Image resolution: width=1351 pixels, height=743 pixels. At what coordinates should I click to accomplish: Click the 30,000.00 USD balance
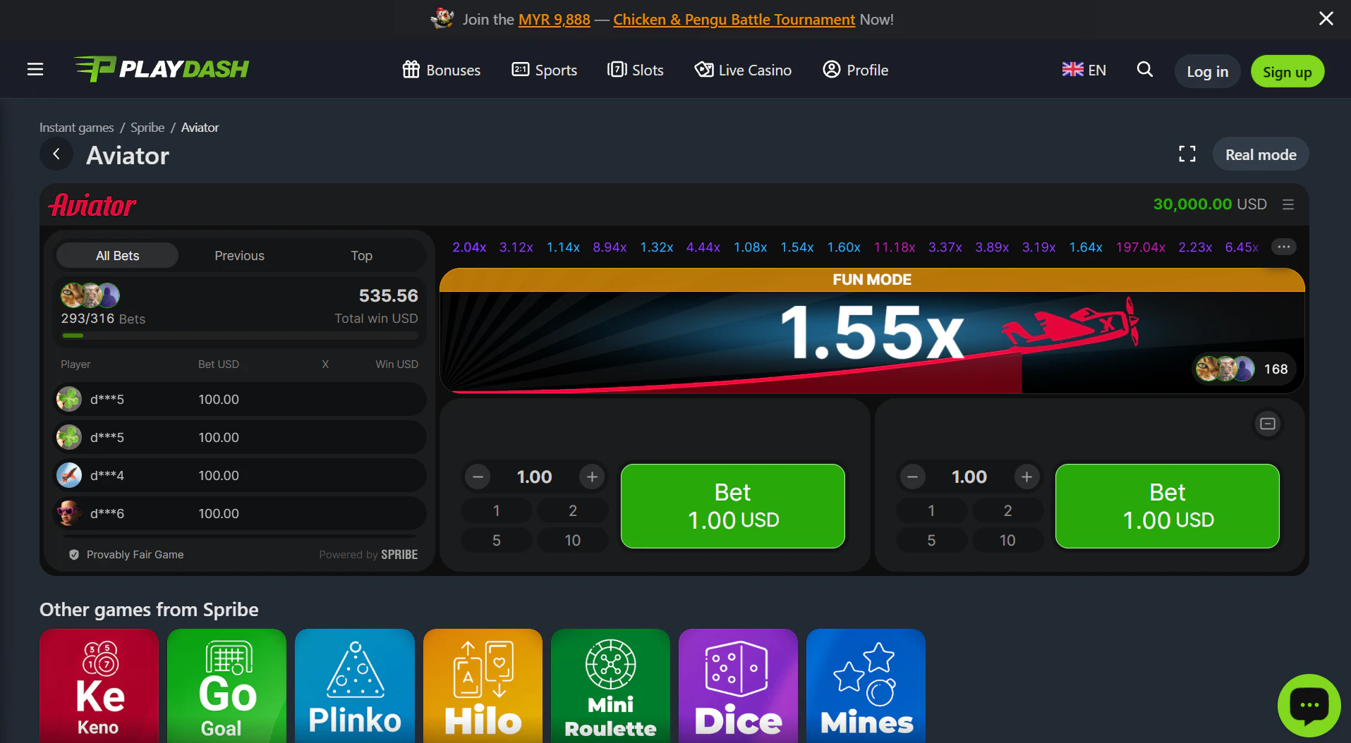point(1210,204)
